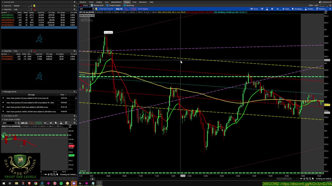Collapse the Puts Watchlist gadget
The image size is (332, 186).
click(2, 51)
